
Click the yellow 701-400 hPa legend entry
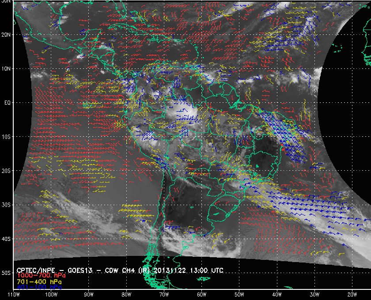(x=39, y=282)
